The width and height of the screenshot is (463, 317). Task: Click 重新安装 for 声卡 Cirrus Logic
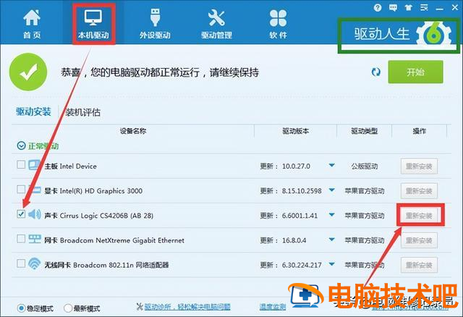pyautogui.click(x=419, y=216)
